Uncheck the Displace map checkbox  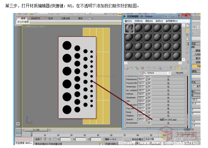tap(149, 116)
